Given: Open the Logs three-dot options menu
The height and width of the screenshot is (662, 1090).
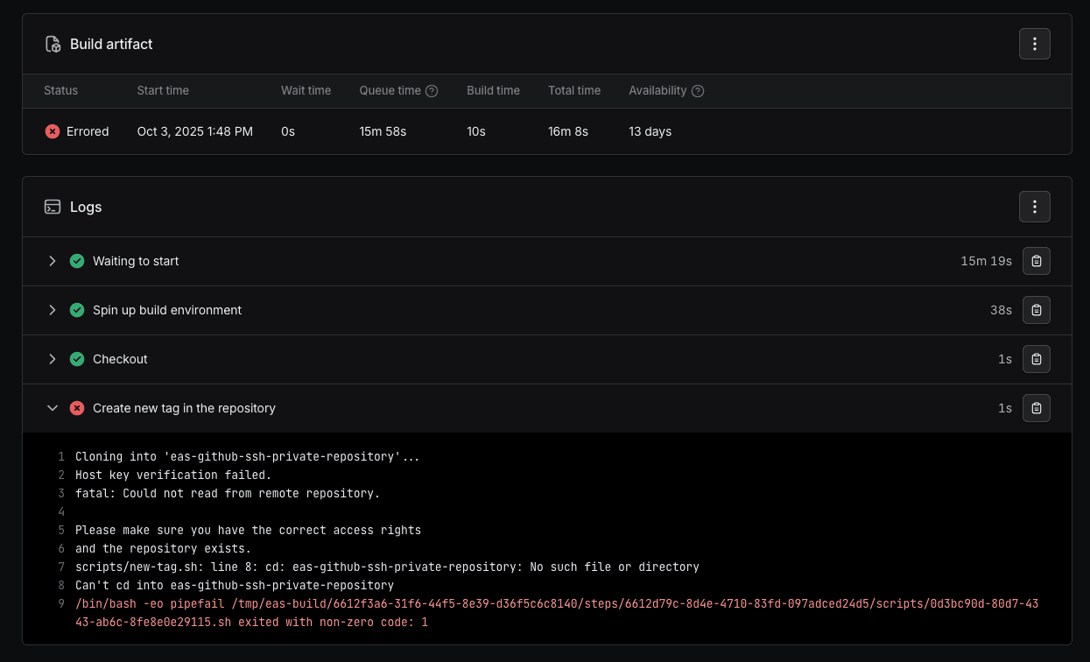Looking at the screenshot, I should click(x=1034, y=207).
